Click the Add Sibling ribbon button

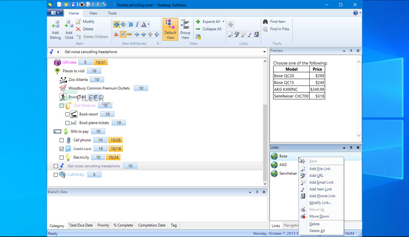55,30
